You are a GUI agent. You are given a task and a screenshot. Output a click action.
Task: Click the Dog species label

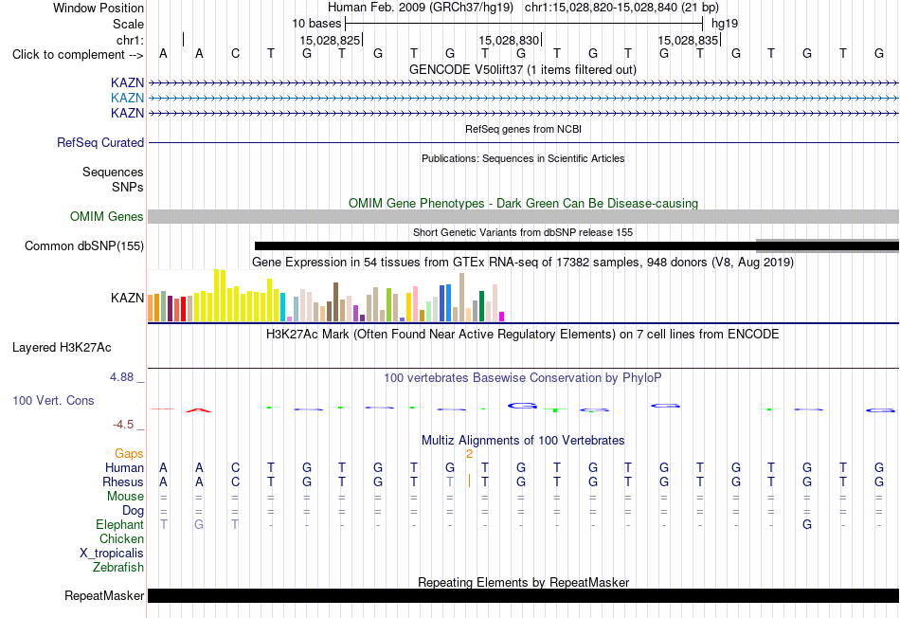pos(133,511)
